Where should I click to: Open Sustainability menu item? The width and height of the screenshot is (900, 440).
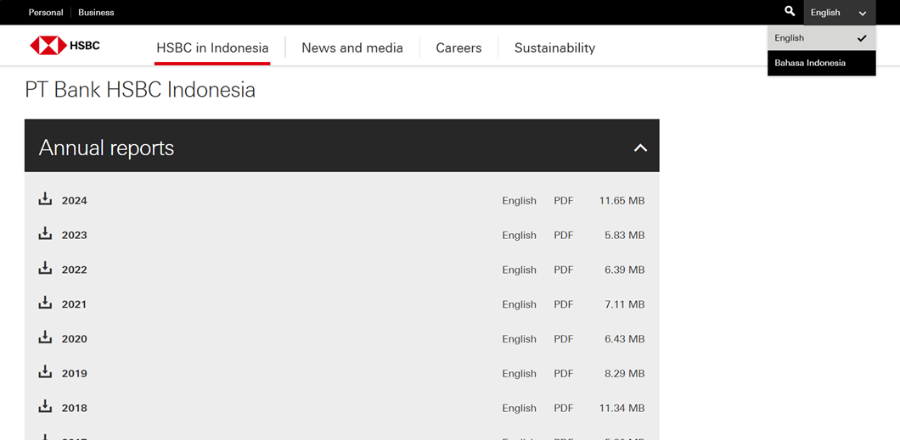(x=554, y=47)
